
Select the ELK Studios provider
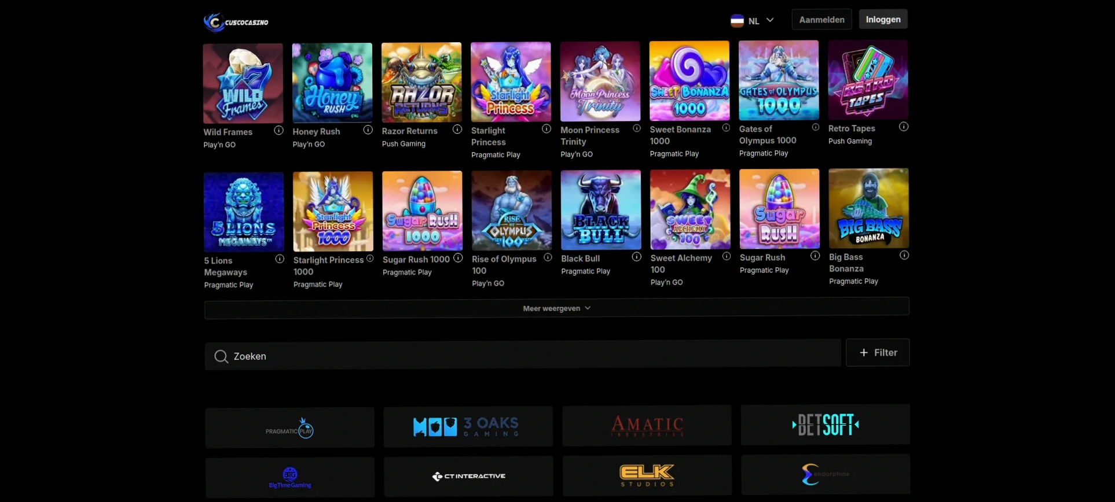[x=647, y=475]
